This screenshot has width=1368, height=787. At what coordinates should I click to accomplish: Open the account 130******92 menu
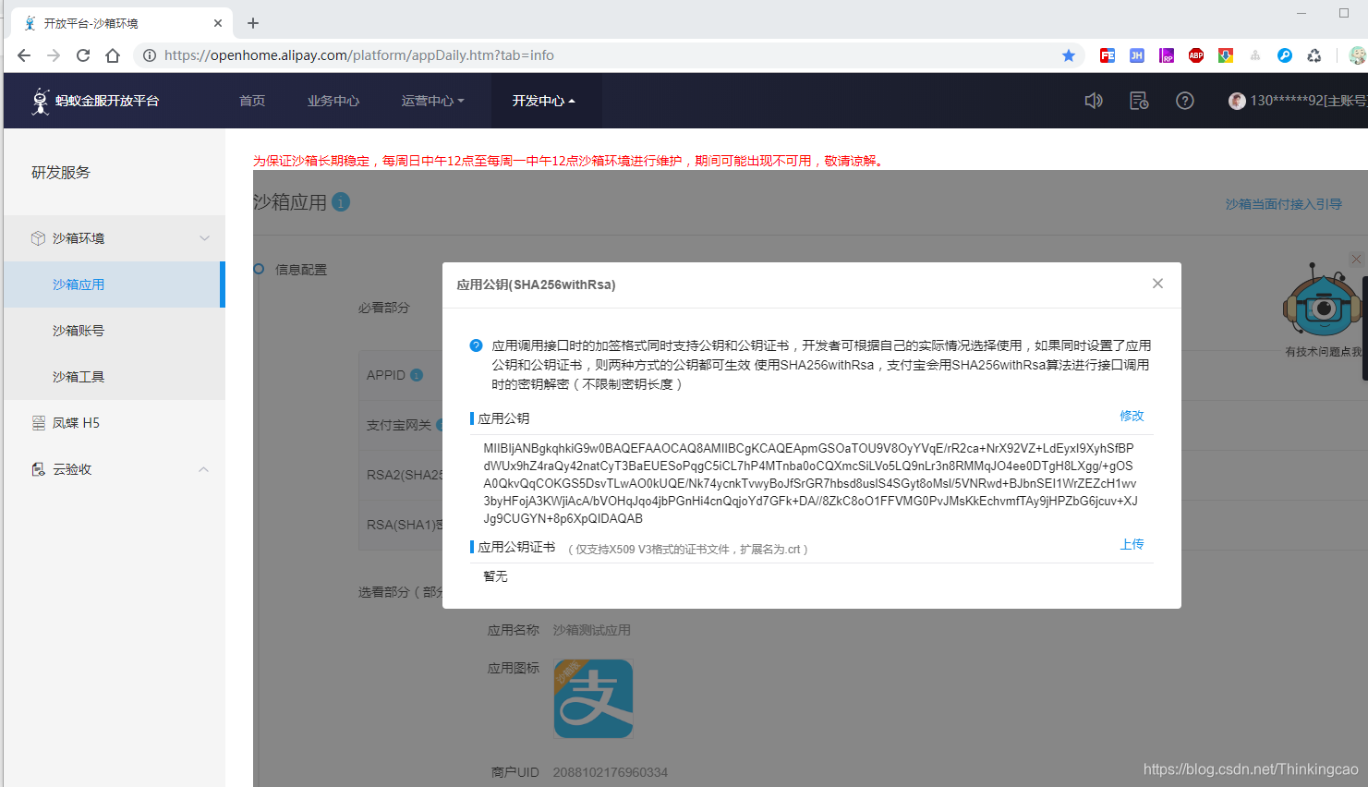click(x=1297, y=101)
